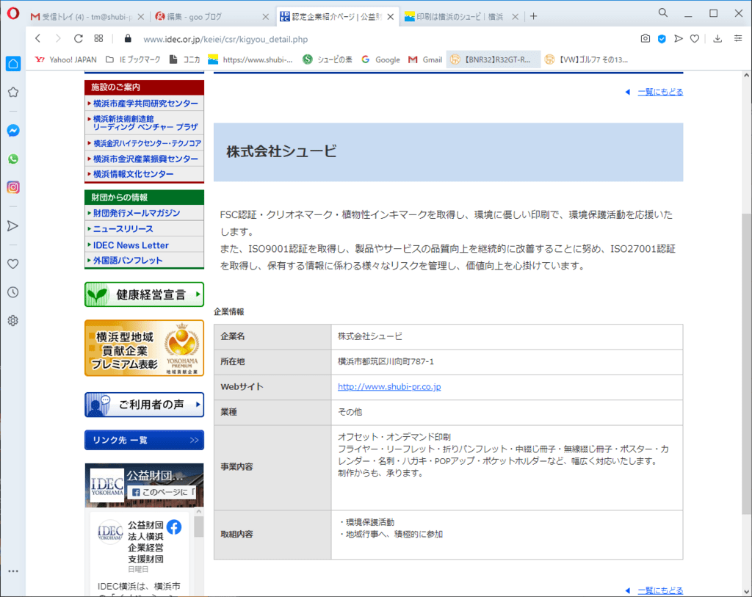752x597 pixels.
Task: Open sidebar settings gear icon
Action: click(x=12, y=320)
